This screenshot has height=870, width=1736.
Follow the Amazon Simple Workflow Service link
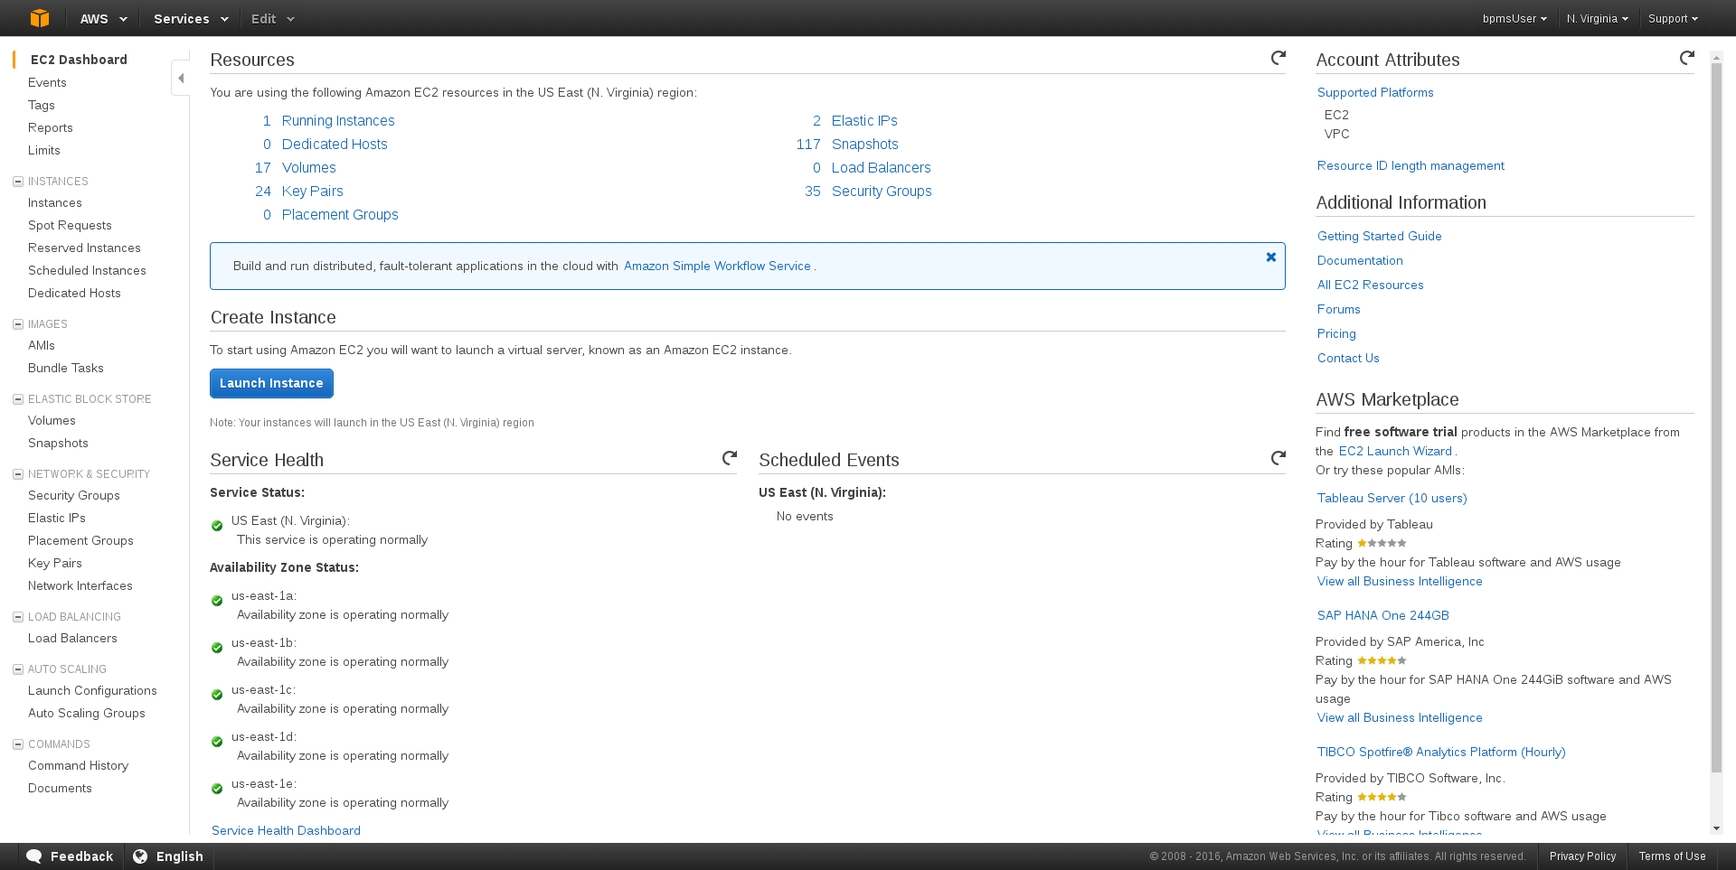(x=717, y=266)
